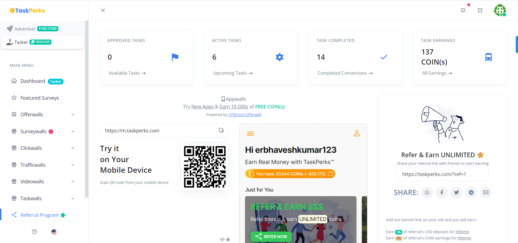Expand the Clickwalls menu
Viewport: 518px width, 243px height.
click(43, 148)
